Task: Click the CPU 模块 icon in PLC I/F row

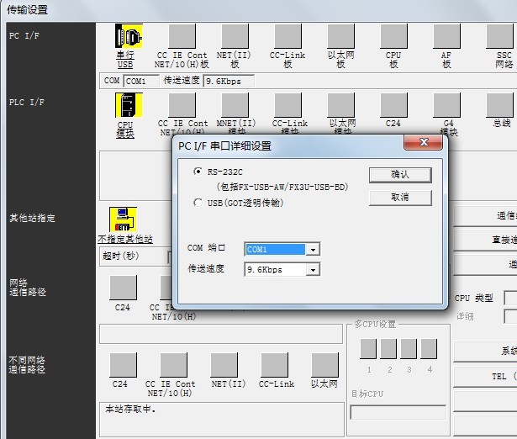Action: point(128,105)
